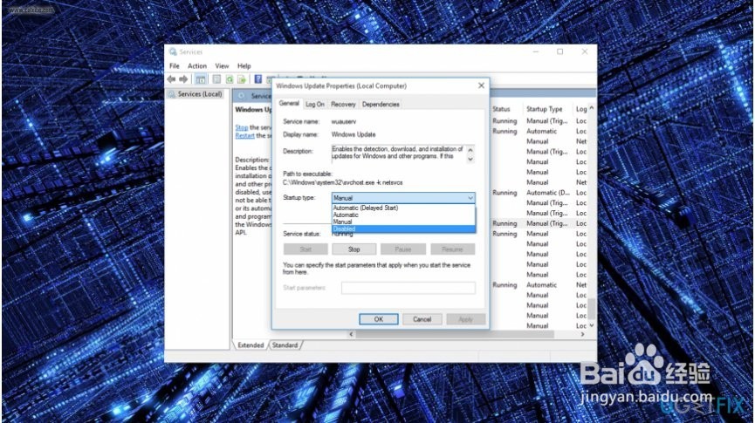755x423 pixels.
Task: Choose Disabled startup type option
Action: pyautogui.click(x=403, y=229)
